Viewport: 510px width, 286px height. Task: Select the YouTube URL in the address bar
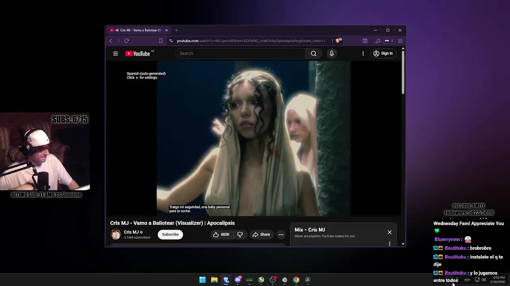point(251,41)
